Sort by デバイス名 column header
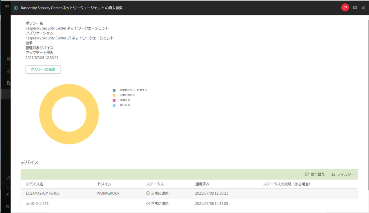The image size is (369, 213). click(x=34, y=184)
